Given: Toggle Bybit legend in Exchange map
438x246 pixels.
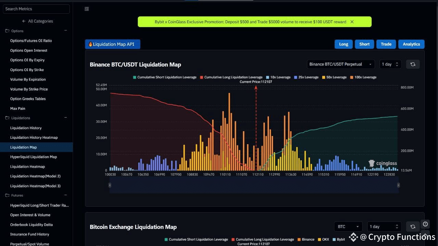Looking at the screenshot, I should pyautogui.click(x=339, y=240).
